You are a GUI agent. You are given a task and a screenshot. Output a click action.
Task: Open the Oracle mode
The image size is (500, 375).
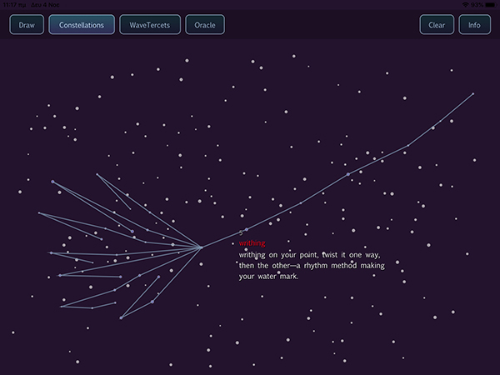tap(205, 25)
